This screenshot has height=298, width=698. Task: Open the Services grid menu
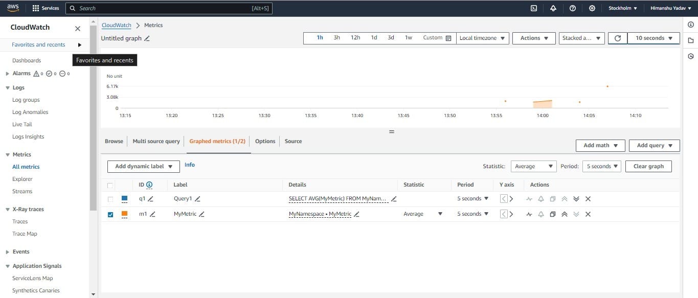pyautogui.click(x=46, y=8)
